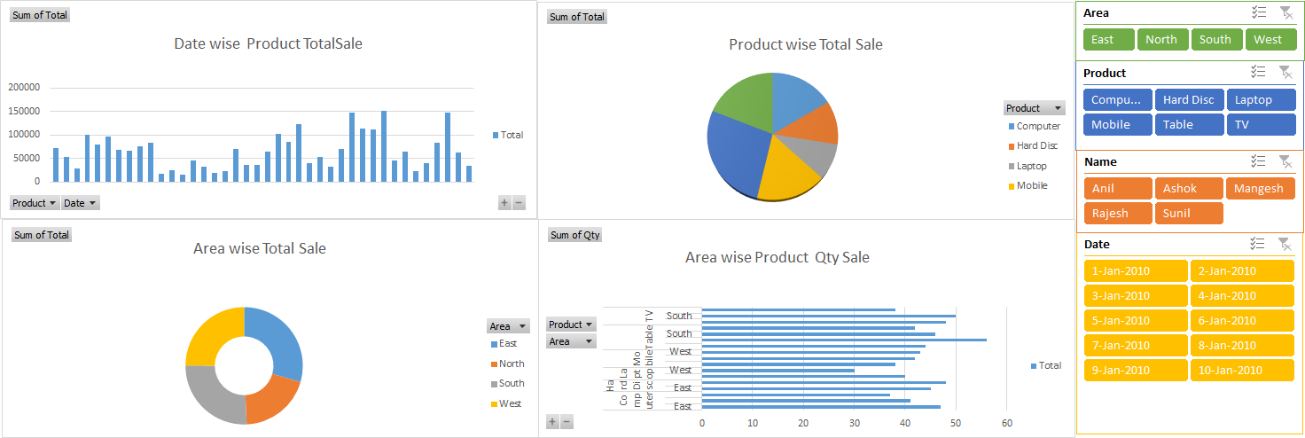
Task: Expand field plus button on Date wise chart
Action: point(504,203)
